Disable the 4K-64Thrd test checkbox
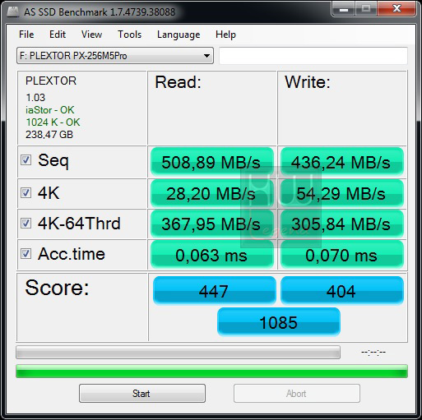Screen dimensions: 422x420 click(26, 224)
